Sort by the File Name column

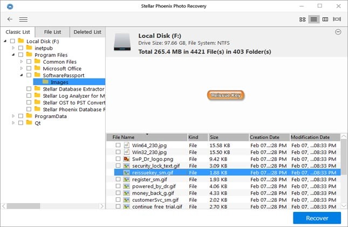[147, 137]
